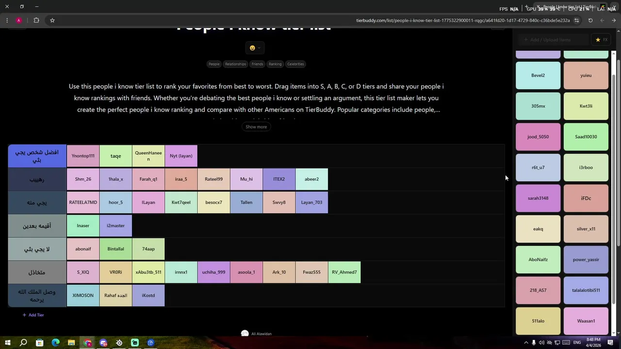Viewport: 621px width, 349px height.
Task: Select the Bintallal item
Action: pos(115,249)
